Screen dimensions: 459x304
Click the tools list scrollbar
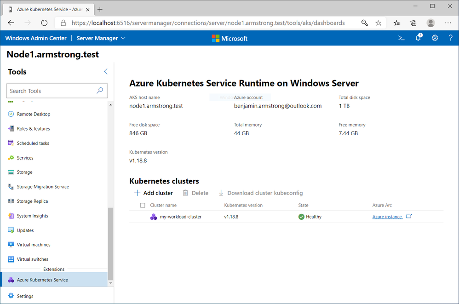point(110,239)
